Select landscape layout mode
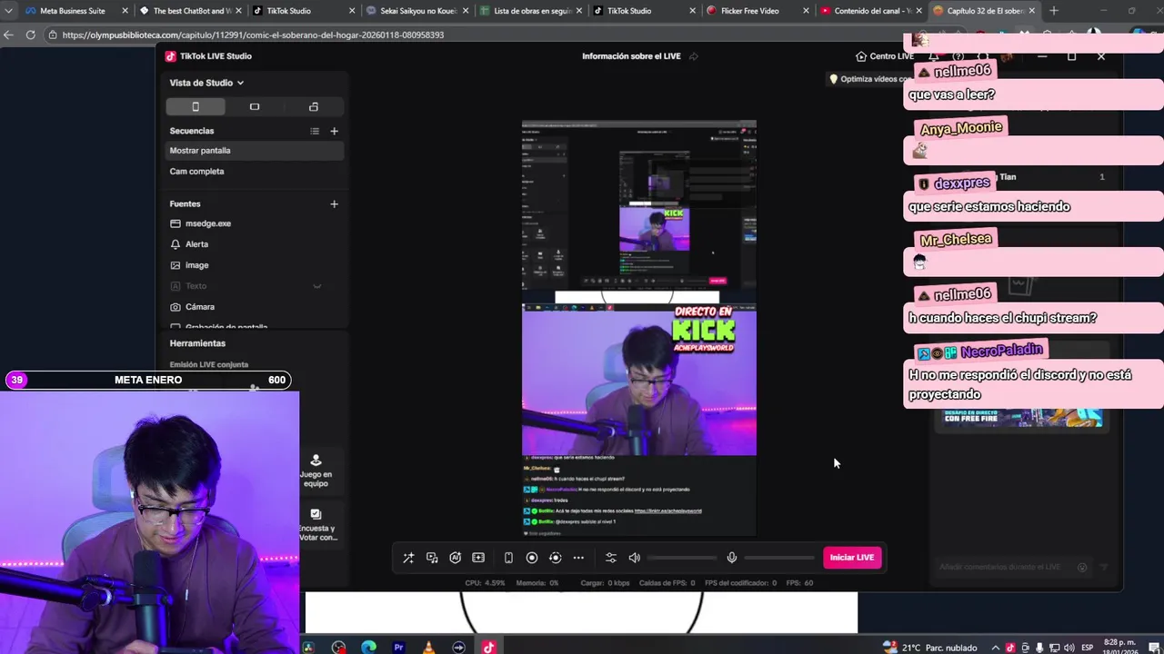 [255, 107]
